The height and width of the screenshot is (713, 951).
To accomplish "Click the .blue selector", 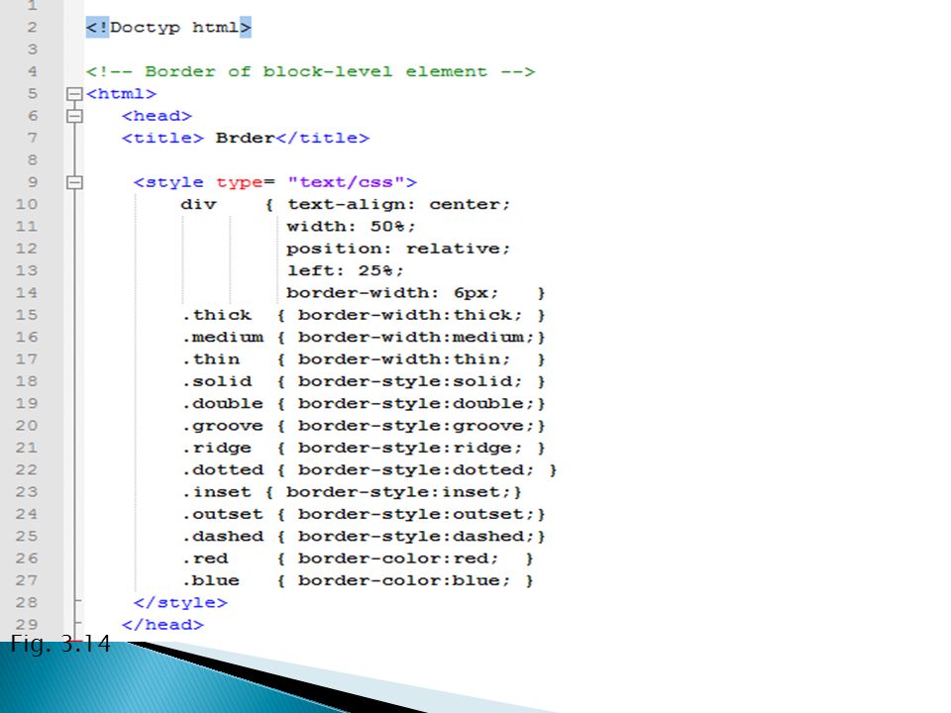I will pyautogui.click(x=211, y=581).
